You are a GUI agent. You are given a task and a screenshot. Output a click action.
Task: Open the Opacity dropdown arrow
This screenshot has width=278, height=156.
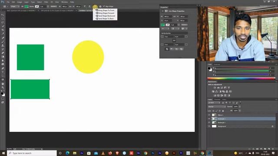[x=240, y=107]
